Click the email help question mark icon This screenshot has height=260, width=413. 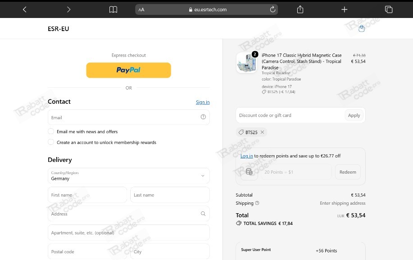203,117
